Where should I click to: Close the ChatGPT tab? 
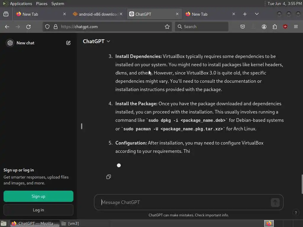(x=177, y=14)
